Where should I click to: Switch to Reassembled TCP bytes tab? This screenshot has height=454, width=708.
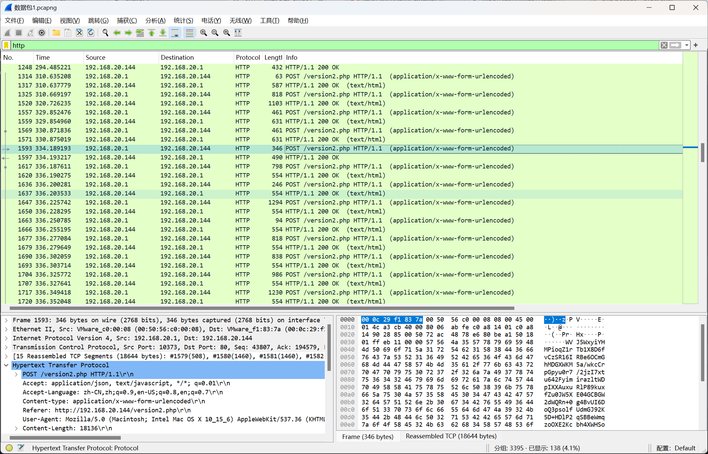pyautogui.click(x=451, y=436)
